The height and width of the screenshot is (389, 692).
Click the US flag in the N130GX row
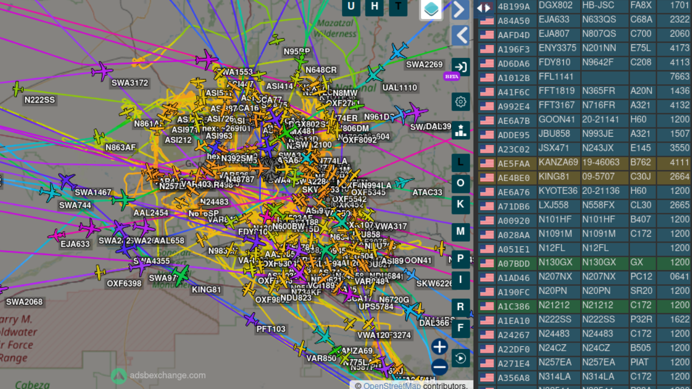point(487,263)
